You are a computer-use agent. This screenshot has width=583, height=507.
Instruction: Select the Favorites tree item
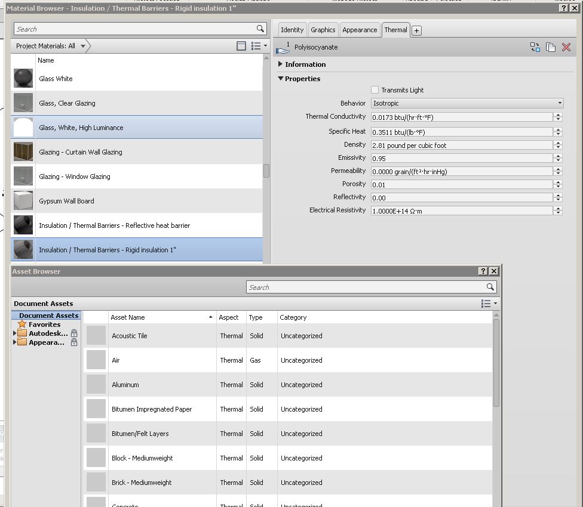click(x=45, y=324)
